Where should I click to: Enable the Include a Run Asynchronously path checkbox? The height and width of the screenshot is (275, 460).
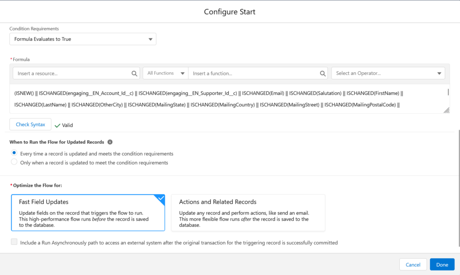click(14, 242)
